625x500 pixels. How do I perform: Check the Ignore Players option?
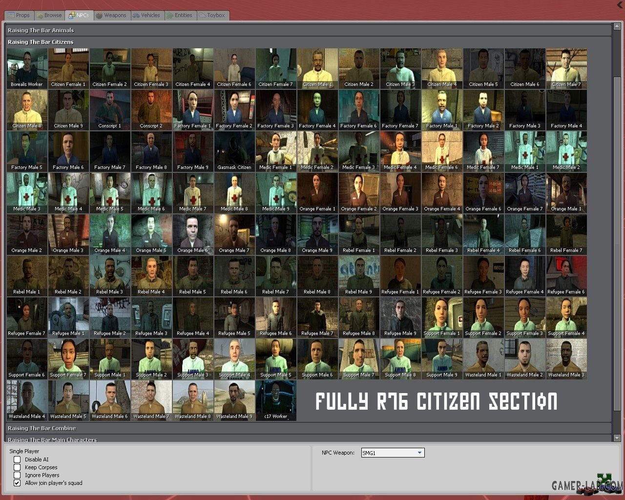point(17,475)
